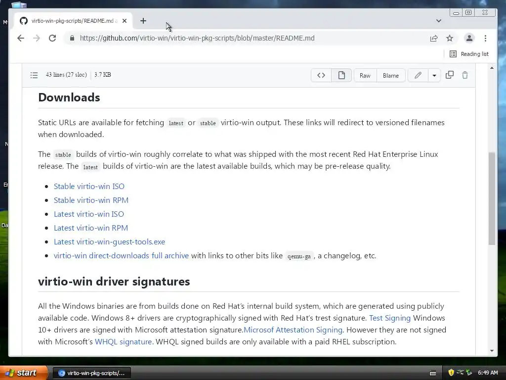Image resolution: width=506 pixels, height=380 pixels.
Task: Open the Latest virtio-win RPM link
Action: (x=91, y=228)
